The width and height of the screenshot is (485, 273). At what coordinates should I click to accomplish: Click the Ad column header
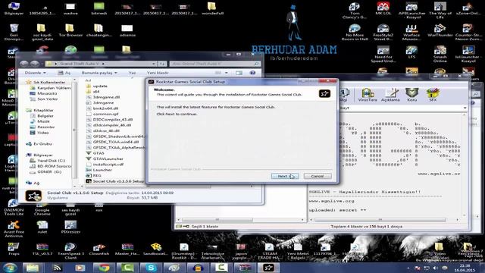pyautogui.click(x=88, y=80)
